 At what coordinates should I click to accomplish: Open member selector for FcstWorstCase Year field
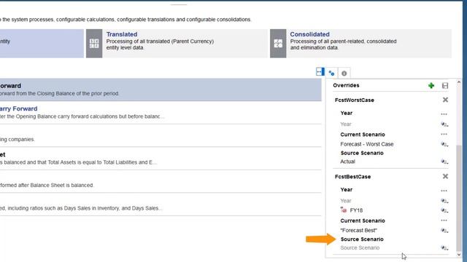[444, 124]
